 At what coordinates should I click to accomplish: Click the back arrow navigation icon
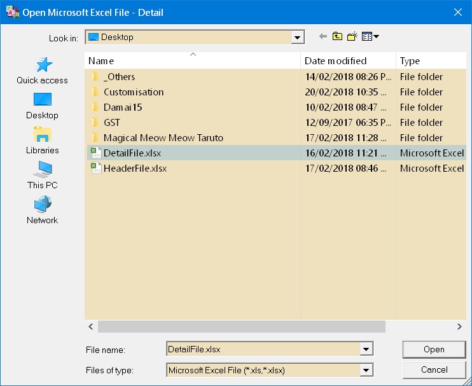click(x=323, y=37)
